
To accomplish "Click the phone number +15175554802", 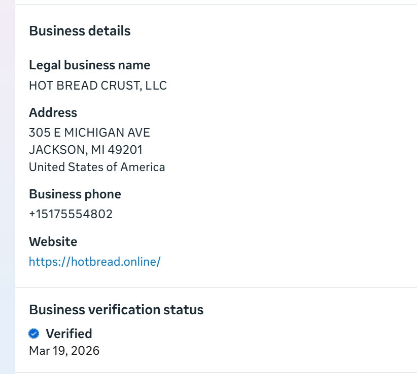I will coord(71,214).
